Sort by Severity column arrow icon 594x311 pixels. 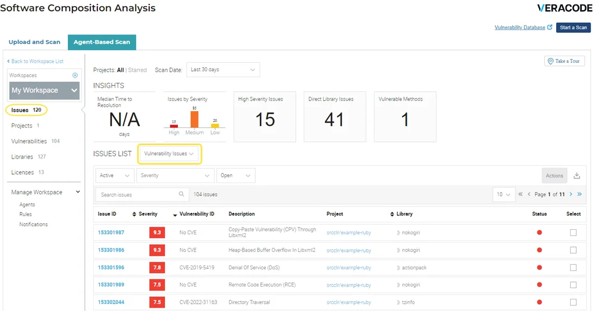click(x=174, y=215)
